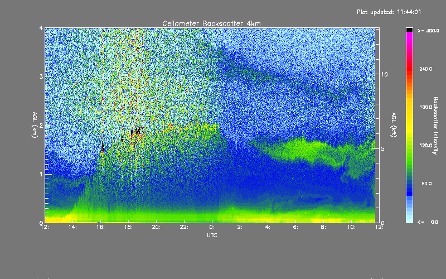446x279 pixels.
Task: Click the '4:' UTC tick label
Action: coord(268,227)
